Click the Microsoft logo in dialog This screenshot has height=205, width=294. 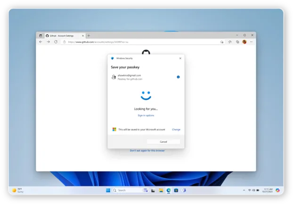click(114, 130)
